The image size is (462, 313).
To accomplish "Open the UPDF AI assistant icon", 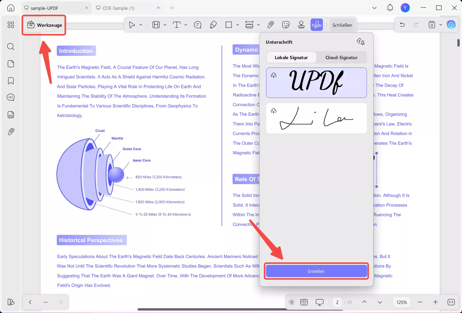I will point(451,25).
